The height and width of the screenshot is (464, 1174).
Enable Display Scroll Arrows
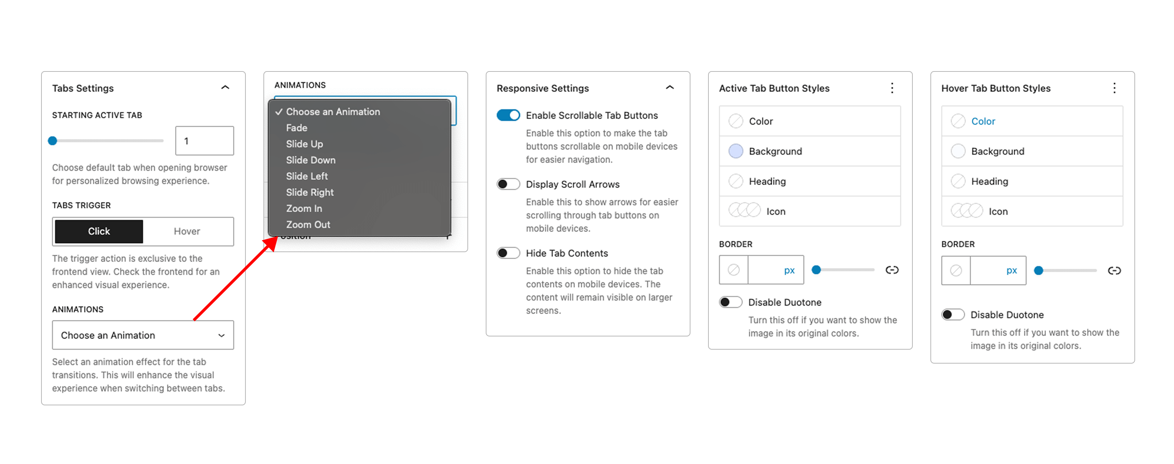[x=508, y=184]
